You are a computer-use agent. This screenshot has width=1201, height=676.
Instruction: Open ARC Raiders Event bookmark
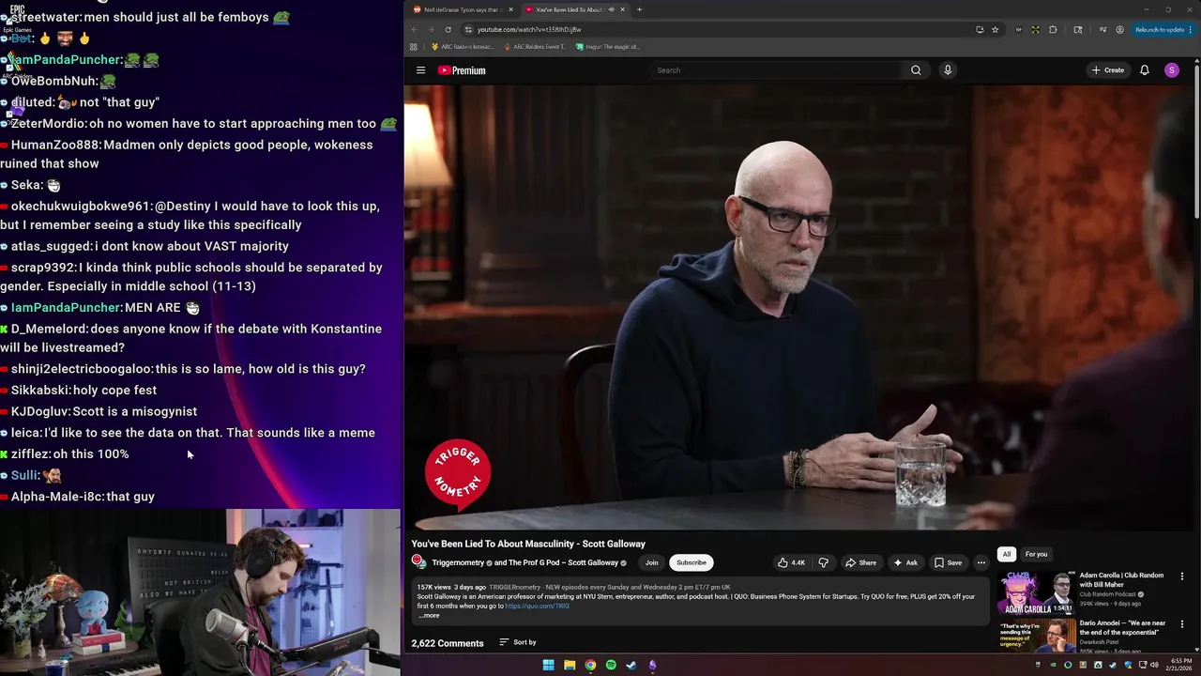(x=534, y=46)
